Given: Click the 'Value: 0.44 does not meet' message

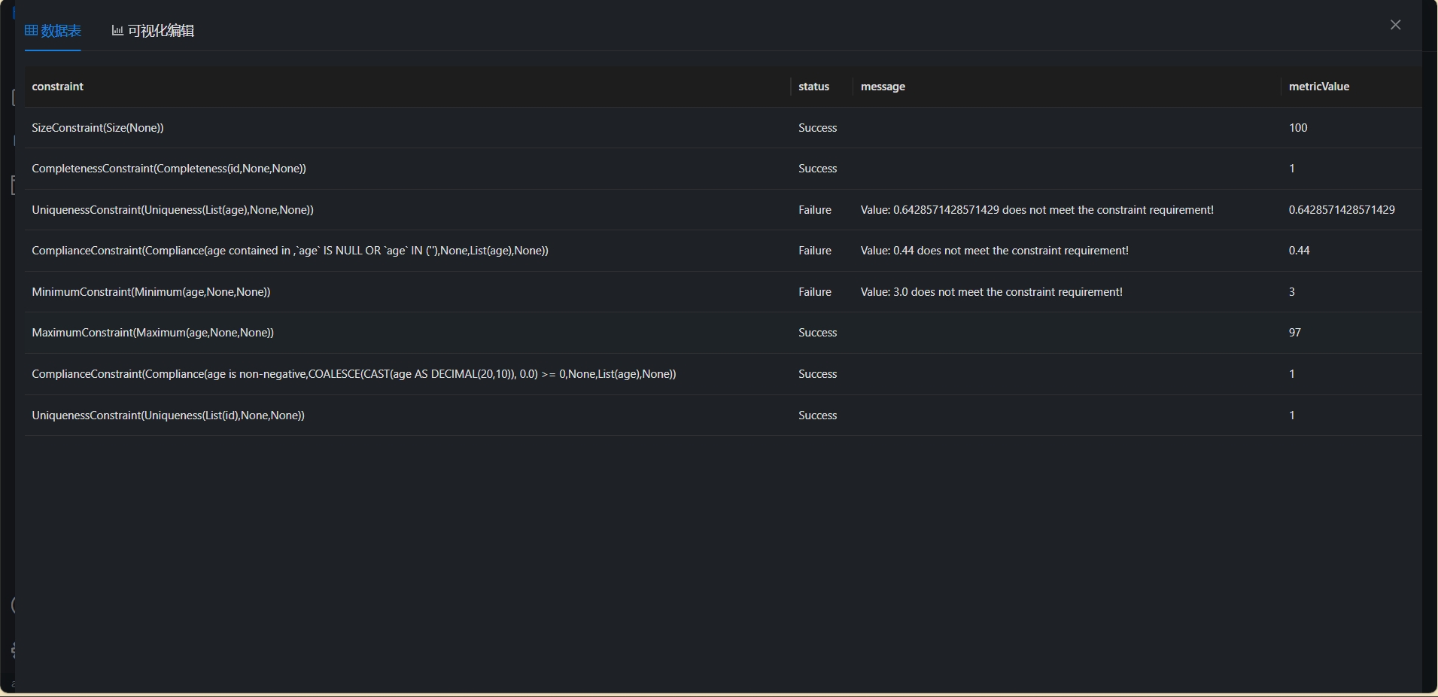Looking at the screenshot, I should point(994,251).
